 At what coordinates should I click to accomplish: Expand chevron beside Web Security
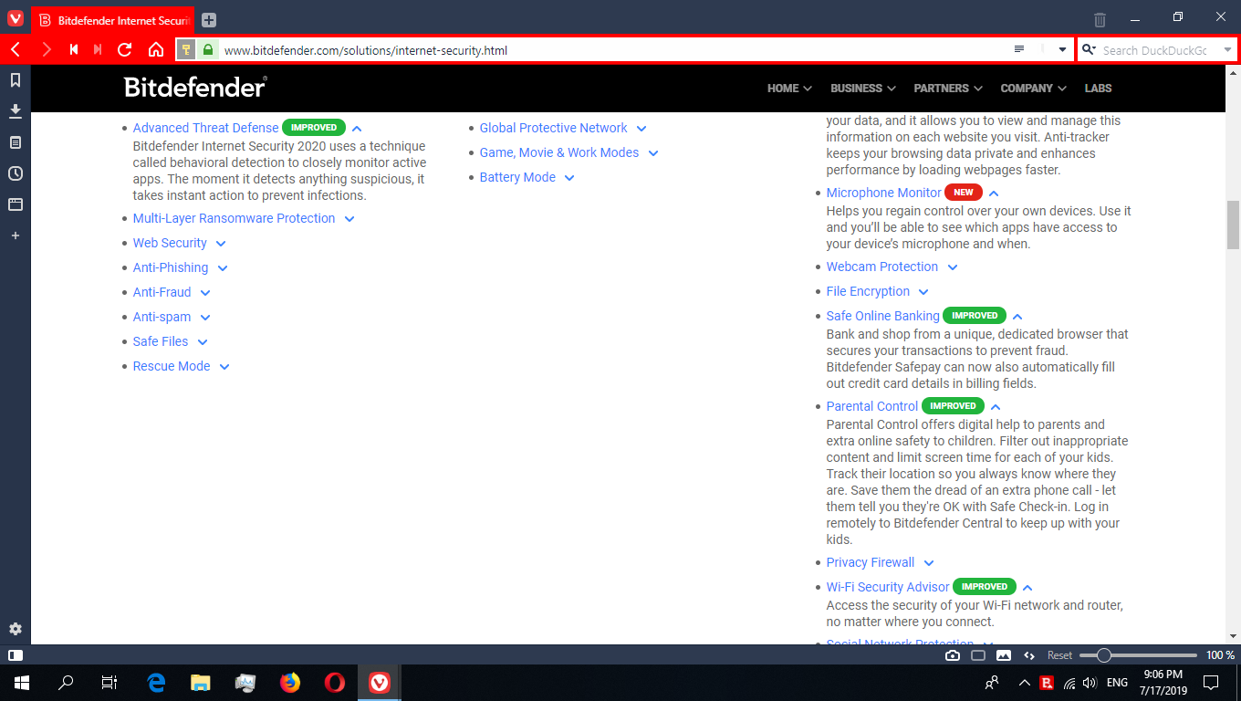(x=221, y=244)
